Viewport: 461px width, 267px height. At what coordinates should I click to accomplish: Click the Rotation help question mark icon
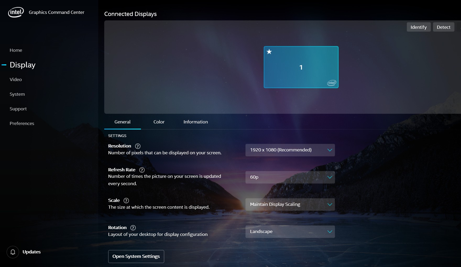pyautogui.click(x=133, y=228)
